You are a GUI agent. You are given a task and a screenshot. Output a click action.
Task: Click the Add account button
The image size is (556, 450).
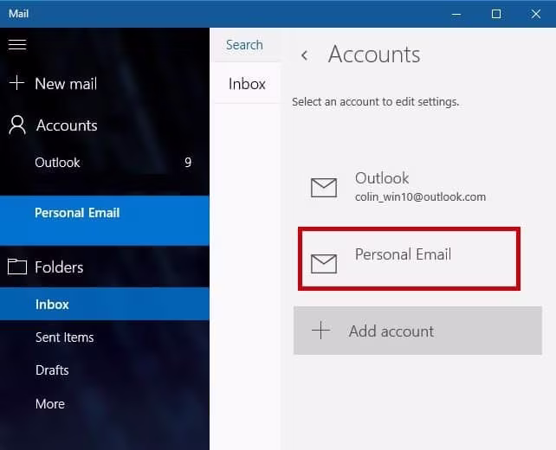click(x=417, y=331)
